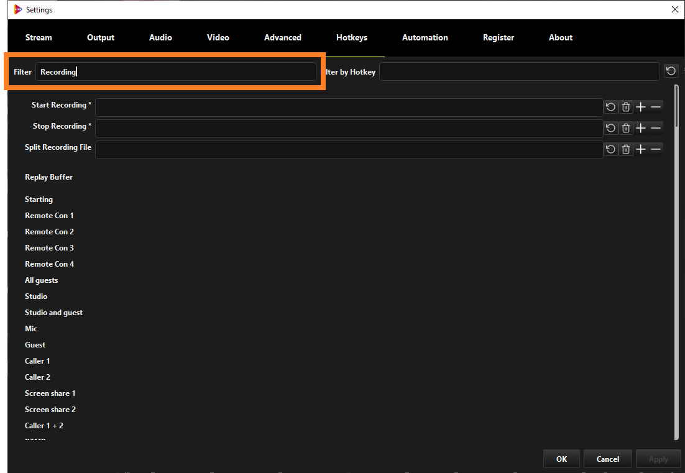Select the Remote Con 2 entry
Image resolution: width=685 pixels, height=473 pixels.
coord(49,231)
